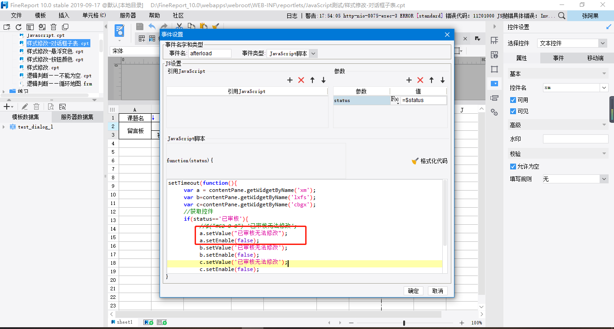This screenshot has height=329, width=614.
Task: Move referenced JavaScript down
Action: coord(324,80)
